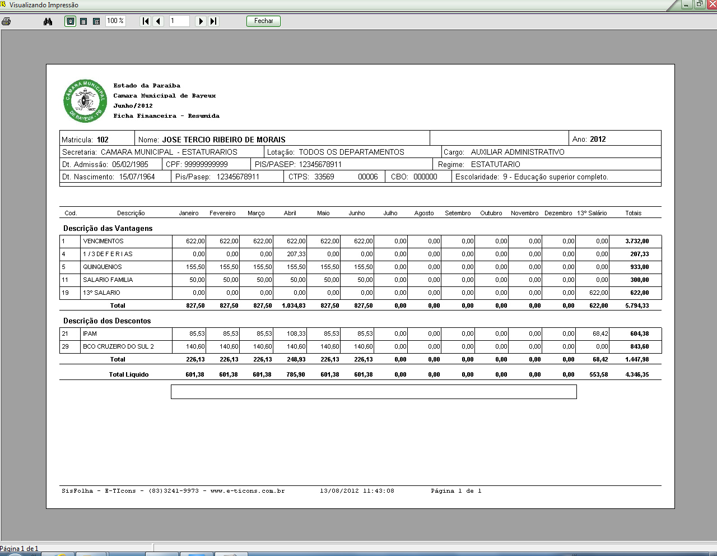Enable the page width view mode
This screenshot has width=717, height=556.
point(96,21)
